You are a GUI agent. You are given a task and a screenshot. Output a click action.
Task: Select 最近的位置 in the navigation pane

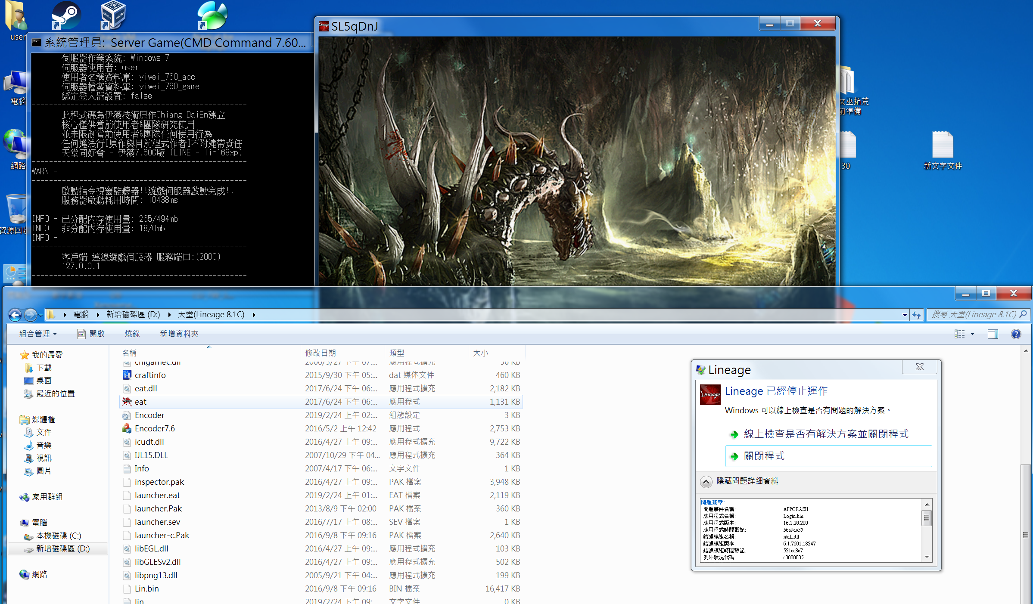point(55,393)
